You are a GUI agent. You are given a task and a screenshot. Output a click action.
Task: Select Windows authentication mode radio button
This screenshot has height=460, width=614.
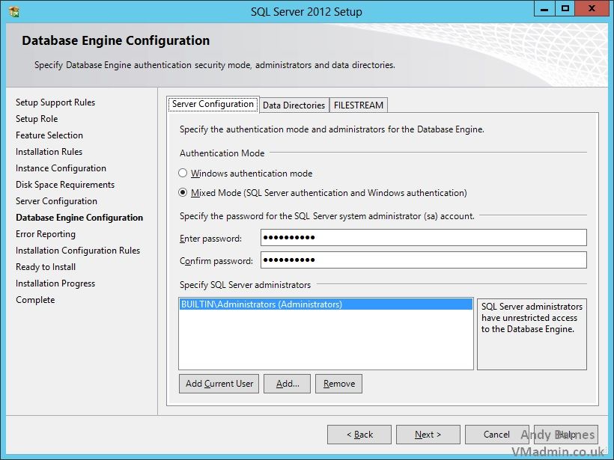pos(183,174)
